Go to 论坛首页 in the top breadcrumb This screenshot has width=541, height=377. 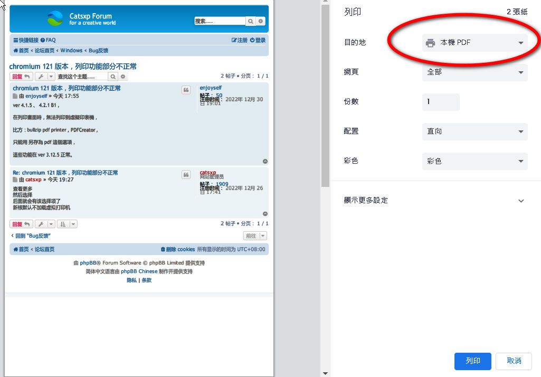pos(44,50)
